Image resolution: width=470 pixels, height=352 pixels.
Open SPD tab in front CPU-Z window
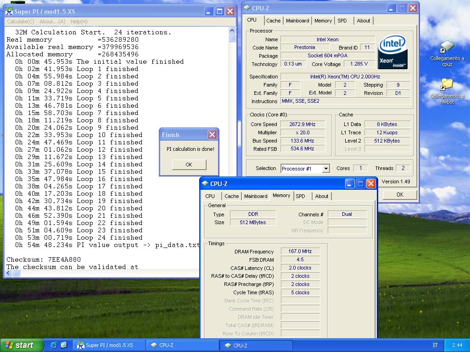point(300,196)
